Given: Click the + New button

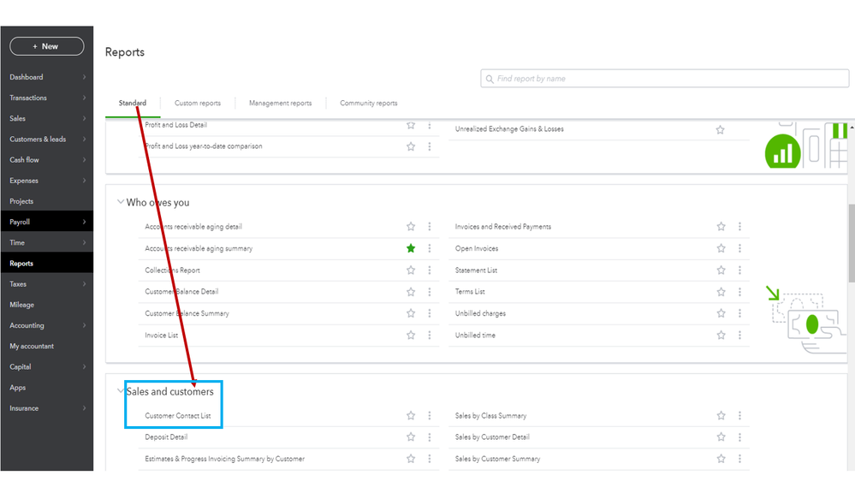Looking at the screenshot, I should pos(46,46).
